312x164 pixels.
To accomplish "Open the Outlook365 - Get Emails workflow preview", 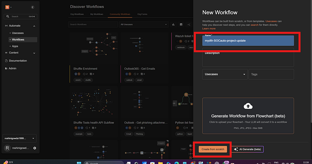I will 144,49.
